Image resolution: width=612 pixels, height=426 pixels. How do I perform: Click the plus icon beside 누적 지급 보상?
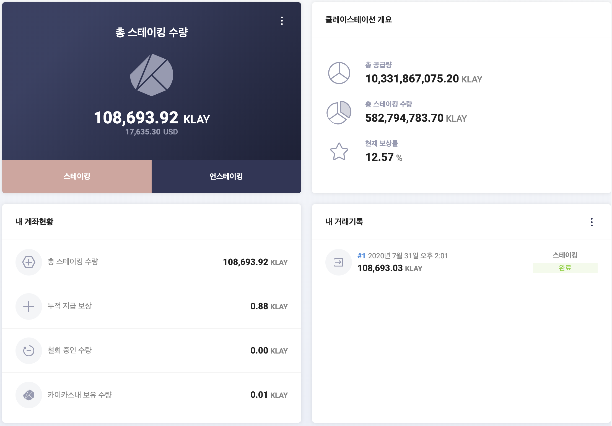pos(29,306)
